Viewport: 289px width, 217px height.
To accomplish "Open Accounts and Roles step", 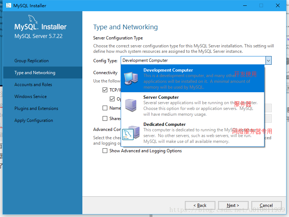I will click(43, 85).
